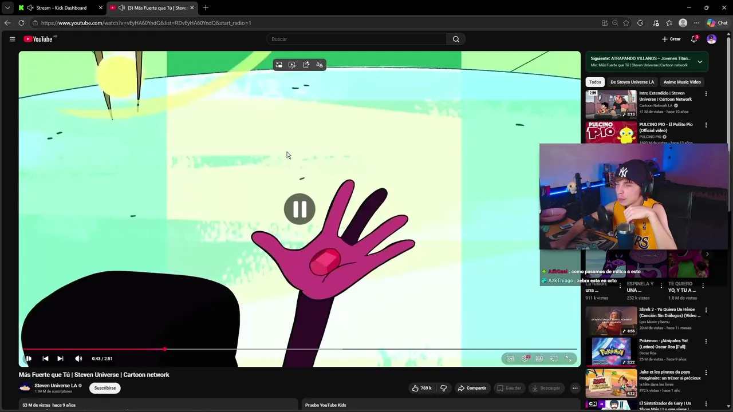Open PULCINO PIO - El Pollito Pio title
The width and height of the screenshot is (733, 412).
[x=665, y=127]
